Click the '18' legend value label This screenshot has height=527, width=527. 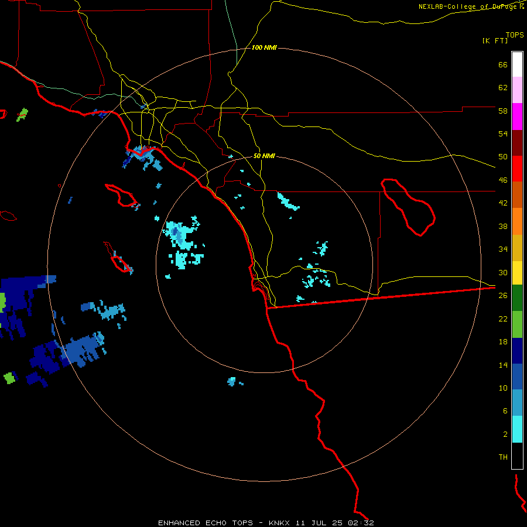503,342
